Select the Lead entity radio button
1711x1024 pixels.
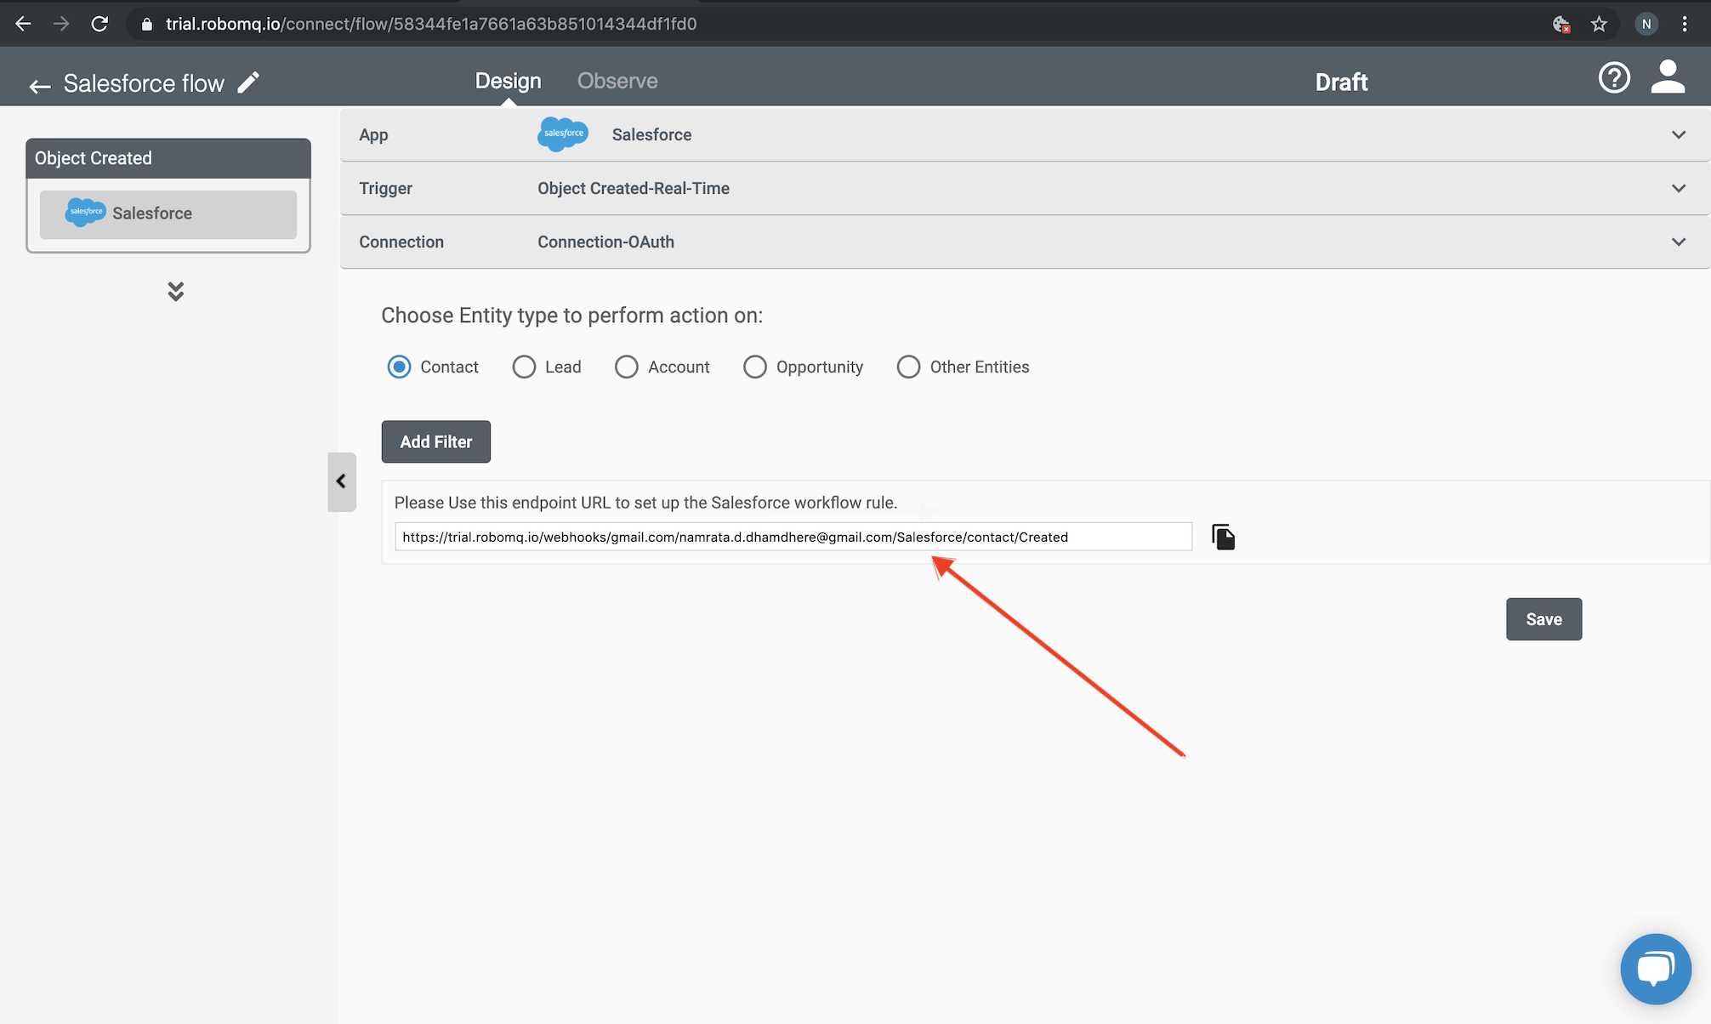[524, 367]
